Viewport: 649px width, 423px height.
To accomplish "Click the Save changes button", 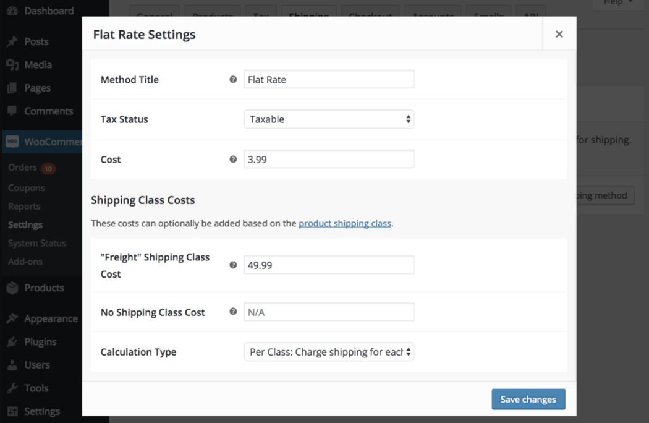I will point(528,399).
